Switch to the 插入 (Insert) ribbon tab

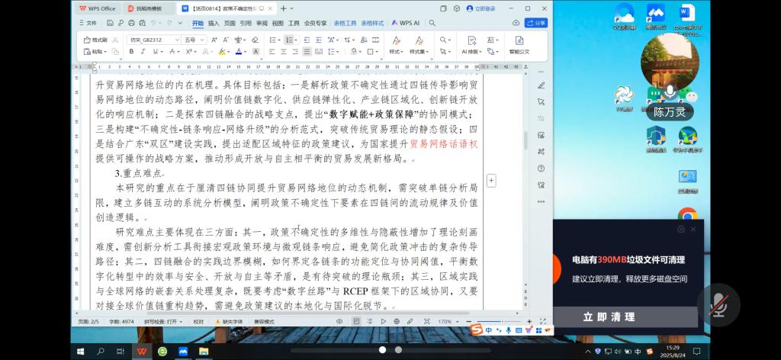(x=214, y=23)
